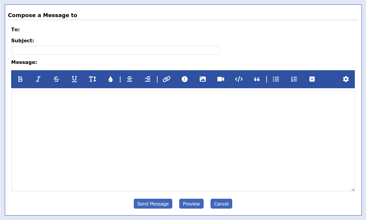
Task: Right-align the message text
Action: 148,79
